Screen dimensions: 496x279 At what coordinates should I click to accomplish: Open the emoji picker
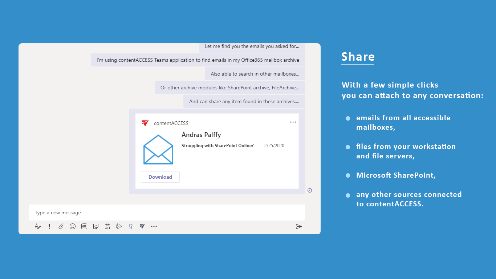[x=73, y=226]
